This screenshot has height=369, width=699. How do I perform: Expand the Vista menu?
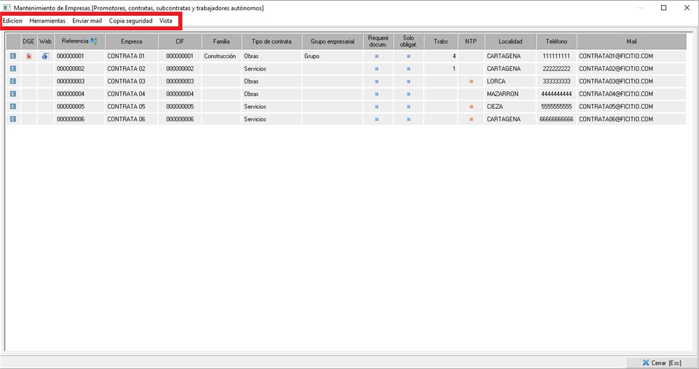pos(166,21)
